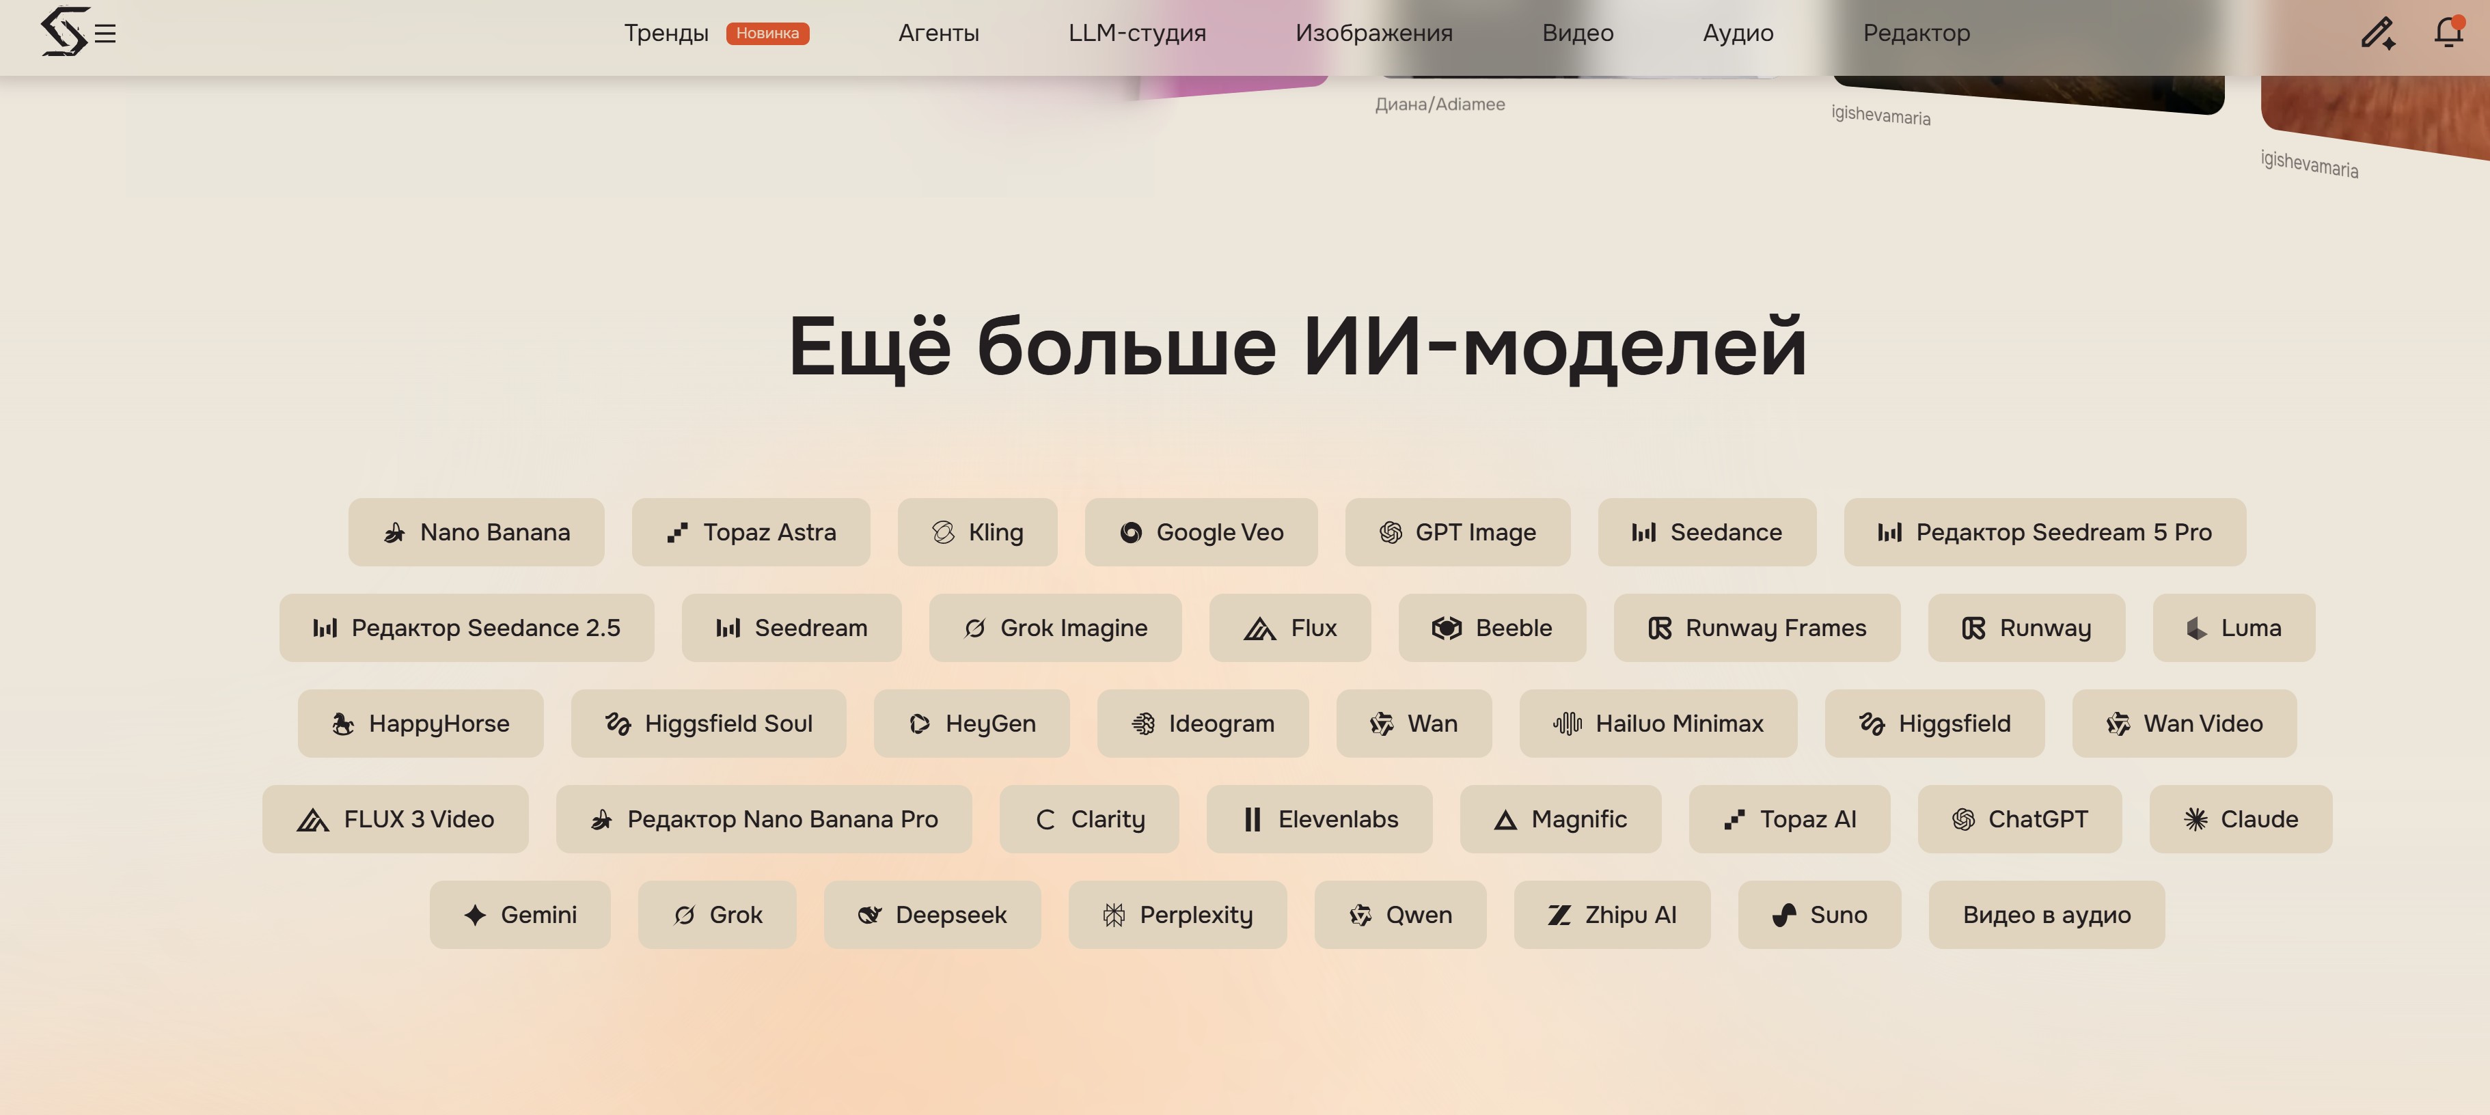Choose the Runway Frames chip
2490x1115 pixels.
click(1757, 628)
